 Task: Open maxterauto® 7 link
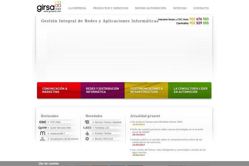(58, 134)
